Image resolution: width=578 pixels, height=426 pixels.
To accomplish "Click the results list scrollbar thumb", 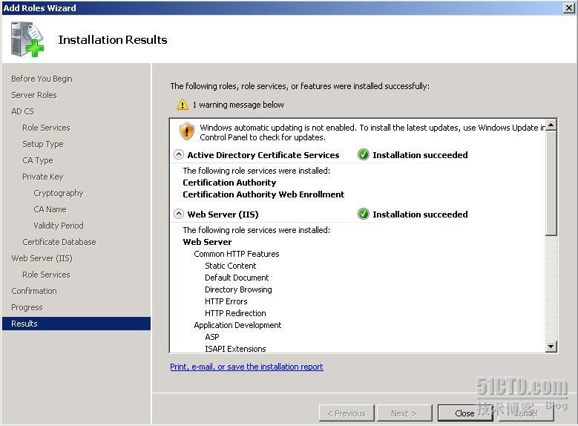I will [x=551, y=183].
